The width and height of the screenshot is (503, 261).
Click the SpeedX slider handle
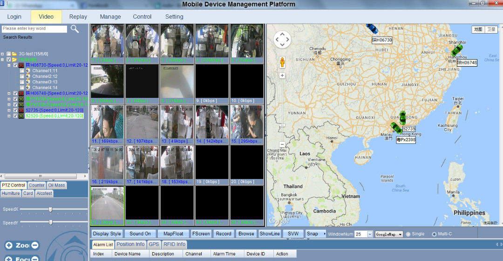(50, 209)
